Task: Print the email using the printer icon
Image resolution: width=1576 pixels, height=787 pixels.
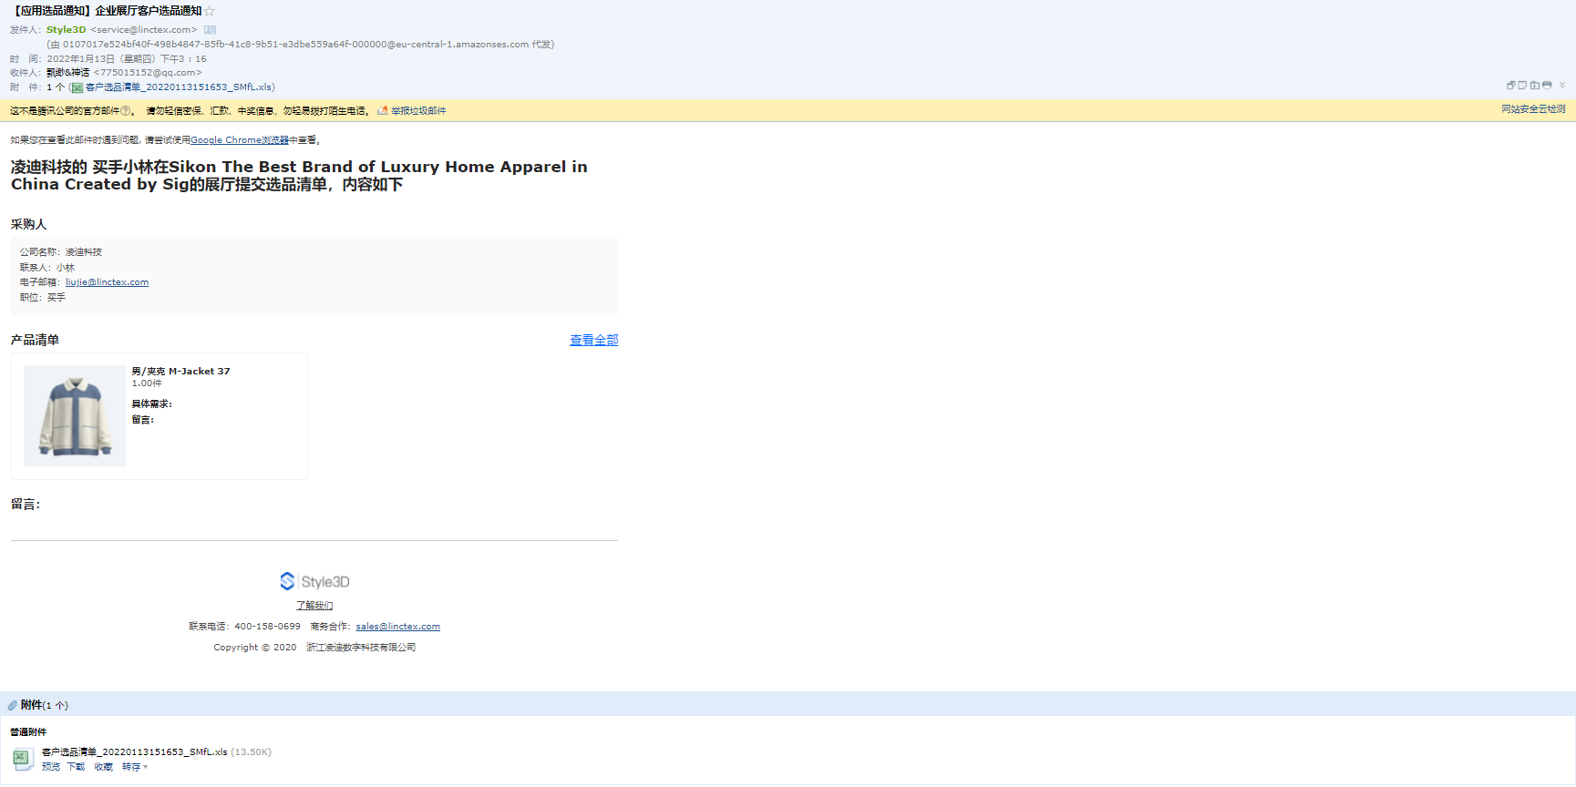Action: (x=1547, y=86)
